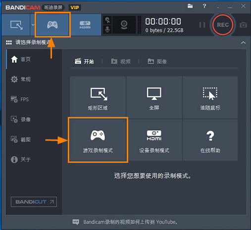Open the output folder icon
This screenshot has width=251, height=230.
[190, 6]
